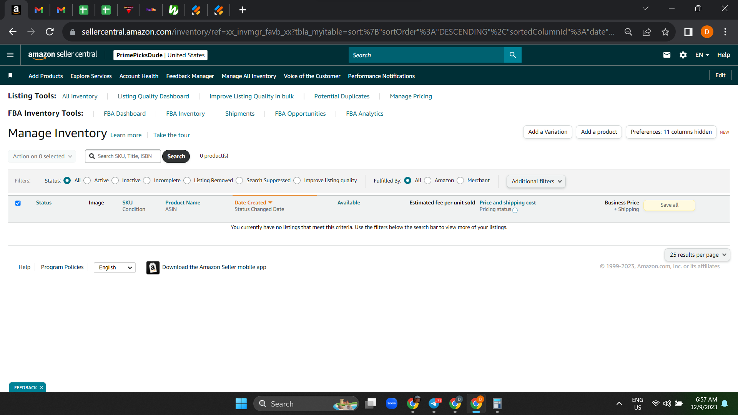Open the FBA Dashboard link
The width and height of the screenshot is (738, 415).
(x=125, y=114)
